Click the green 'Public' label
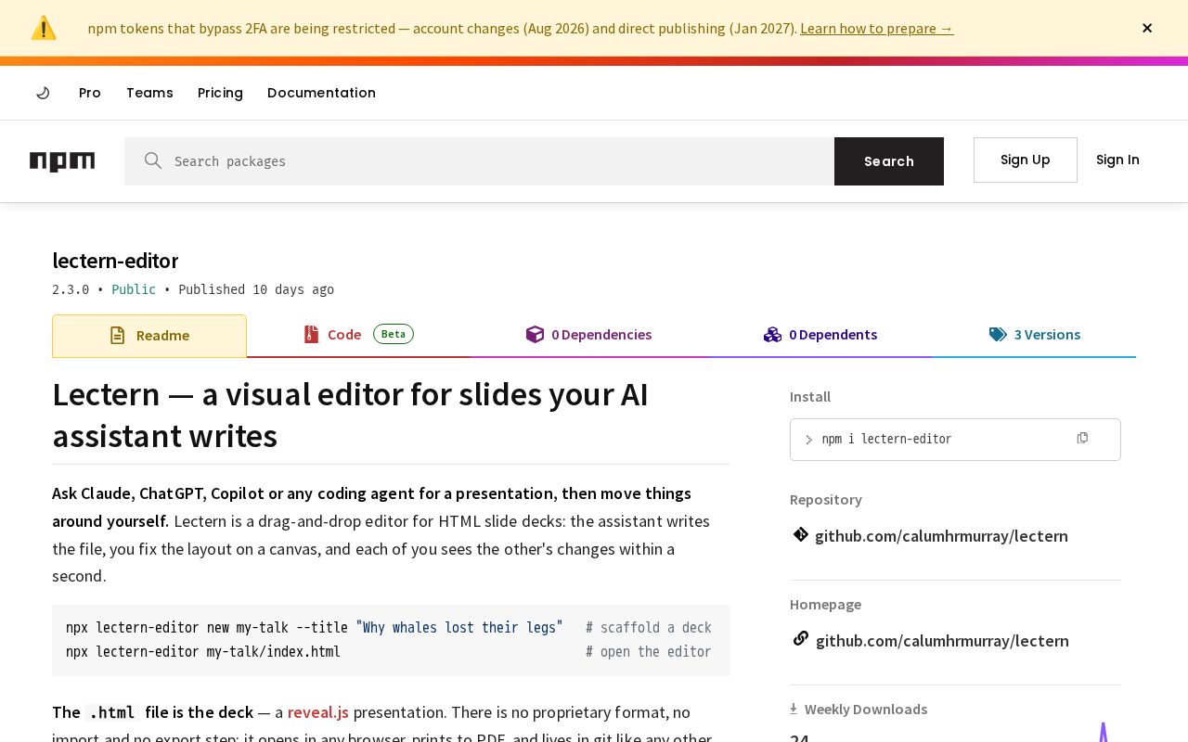This screenshot has height=742, width=1188. [x=134, y=289]
